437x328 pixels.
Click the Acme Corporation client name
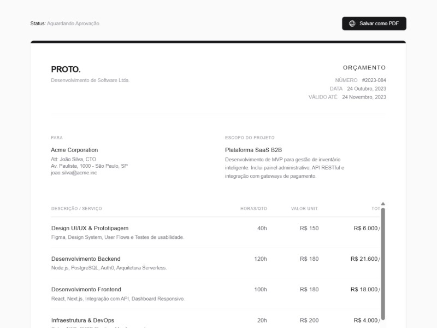(74, 150)
